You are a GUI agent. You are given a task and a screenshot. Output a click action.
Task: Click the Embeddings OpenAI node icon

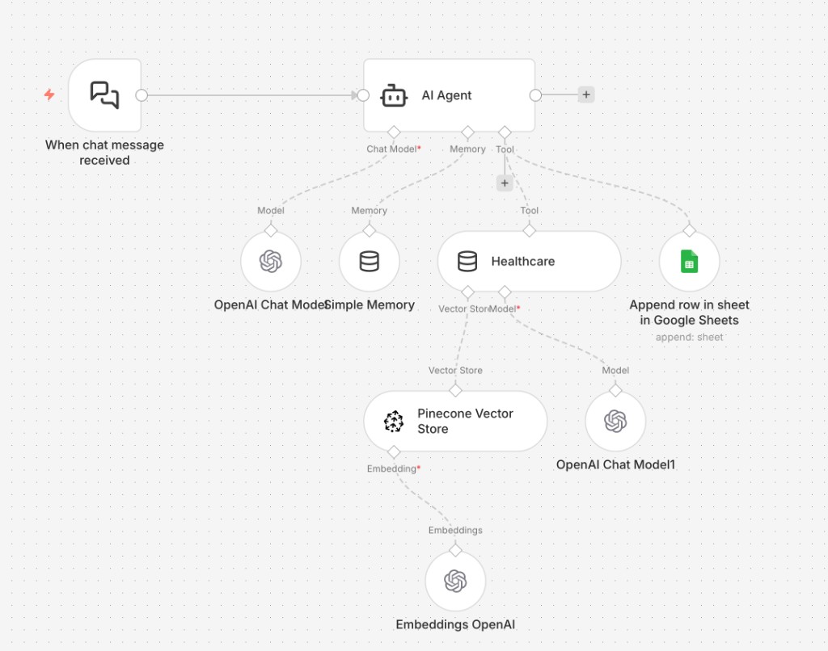click(455, 580)
